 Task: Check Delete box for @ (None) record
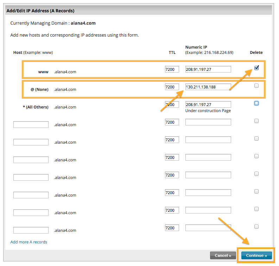(256, 86)
